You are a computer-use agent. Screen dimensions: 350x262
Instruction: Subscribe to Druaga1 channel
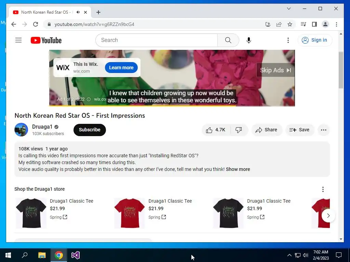90,130
